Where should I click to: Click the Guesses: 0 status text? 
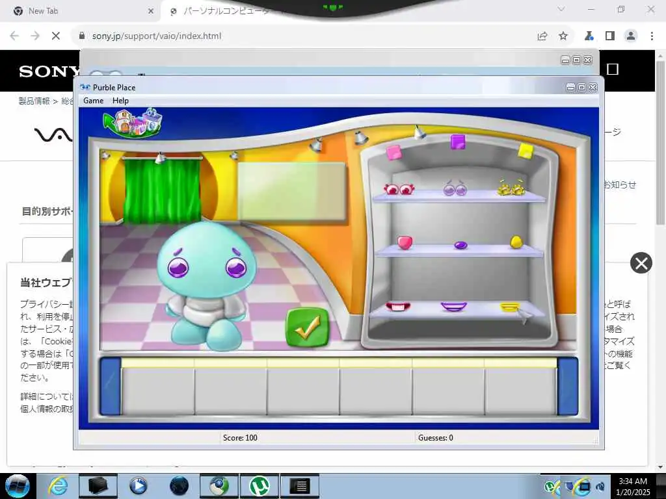[x=435, y=437]
